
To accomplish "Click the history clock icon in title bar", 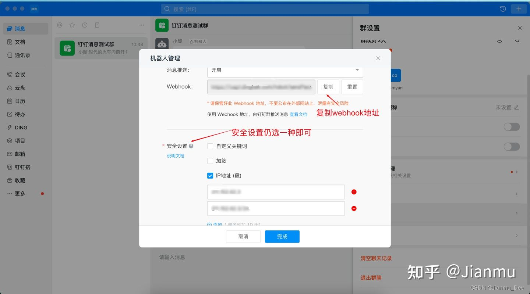I will (x=503, y=9).
